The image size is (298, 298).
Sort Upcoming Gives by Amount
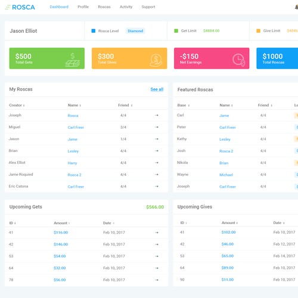229,223
